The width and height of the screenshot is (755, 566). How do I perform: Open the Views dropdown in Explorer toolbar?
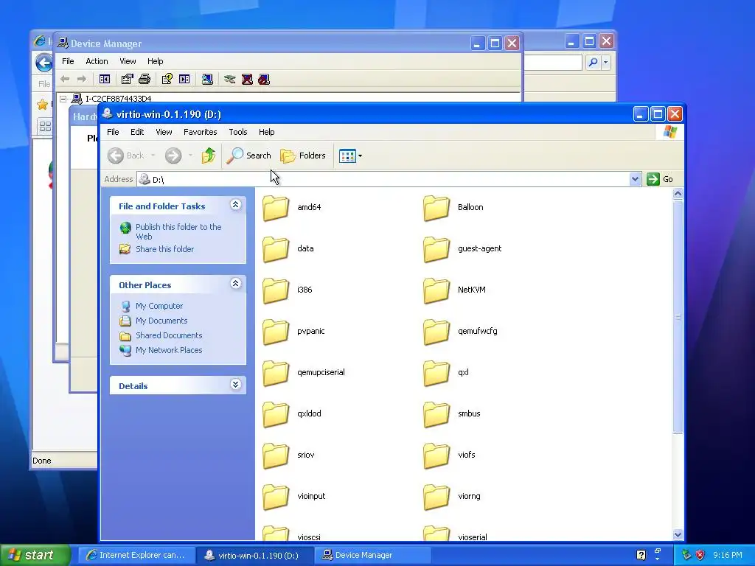[x=350, y=156]
